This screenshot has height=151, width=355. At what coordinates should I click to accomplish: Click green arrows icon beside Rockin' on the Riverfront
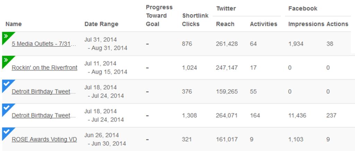[x=7, y=60]
